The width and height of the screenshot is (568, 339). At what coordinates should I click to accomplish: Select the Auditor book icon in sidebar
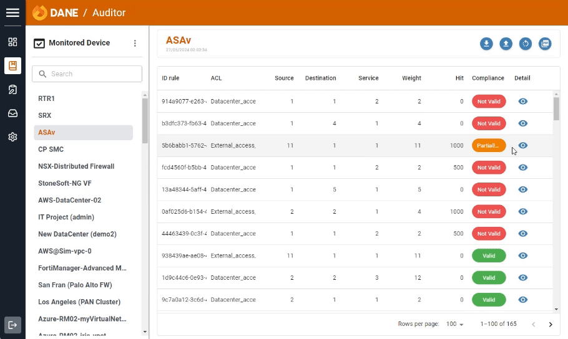point(12,66)
